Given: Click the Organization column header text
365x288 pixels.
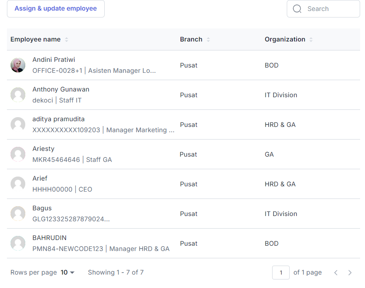Looking at the screenshot, I should click(x=285, y=39).
